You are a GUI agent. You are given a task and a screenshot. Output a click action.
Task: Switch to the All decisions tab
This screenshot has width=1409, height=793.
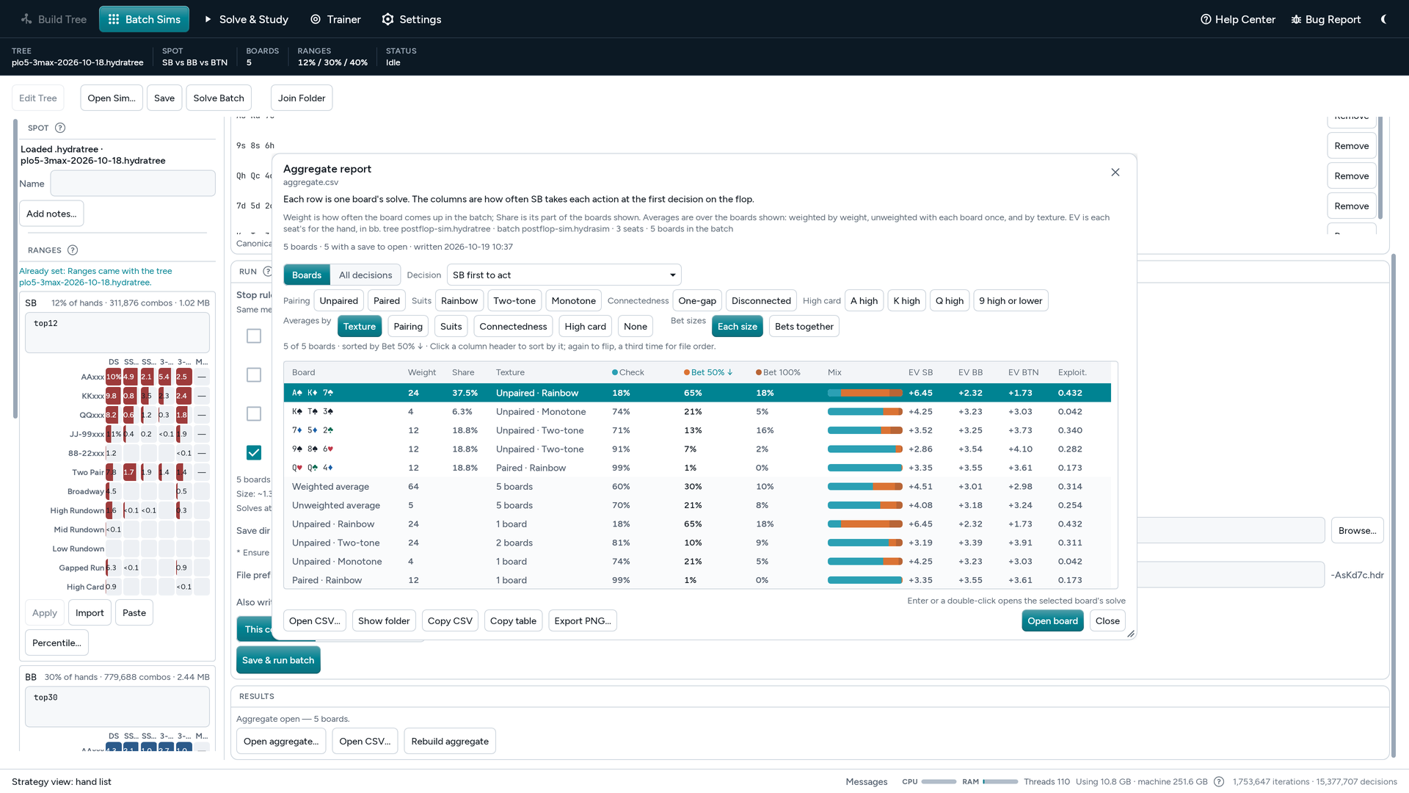365,275
